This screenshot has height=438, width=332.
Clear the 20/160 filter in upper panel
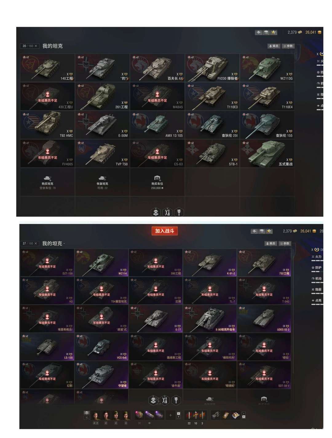36,46
